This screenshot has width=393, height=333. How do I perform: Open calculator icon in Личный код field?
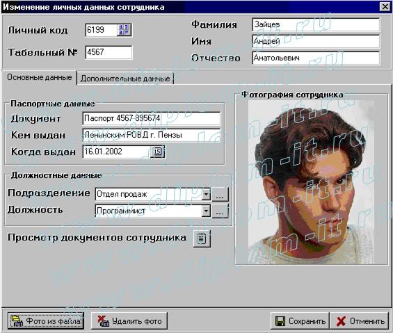tap(124, 30)
